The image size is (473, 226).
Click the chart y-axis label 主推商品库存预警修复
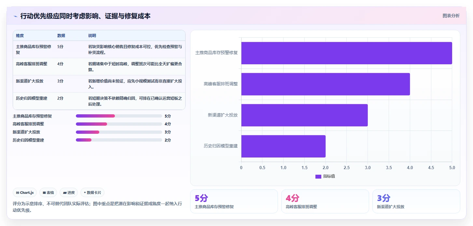[216, 53]
